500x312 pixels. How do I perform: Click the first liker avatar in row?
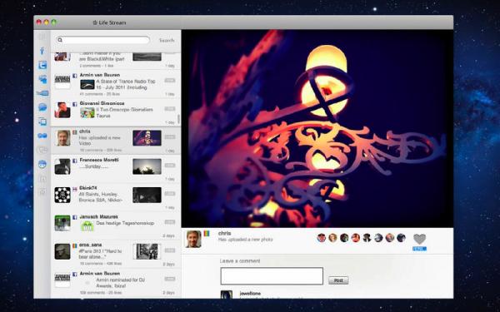coord(322,237)
